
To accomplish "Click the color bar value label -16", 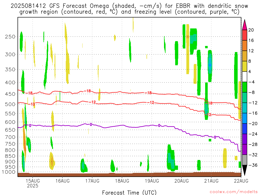I will (253, 113).
